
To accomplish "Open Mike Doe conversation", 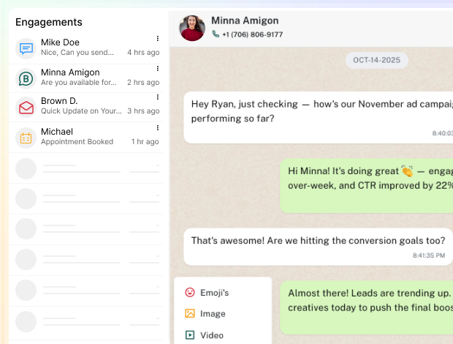I will pyautogui.click(x=88, y=48).
